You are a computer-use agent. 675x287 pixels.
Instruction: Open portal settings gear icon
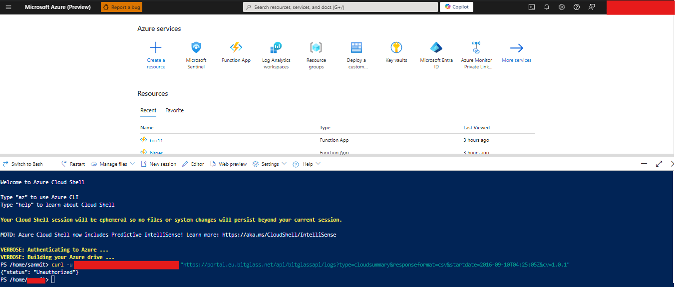(x=562, y=7)
